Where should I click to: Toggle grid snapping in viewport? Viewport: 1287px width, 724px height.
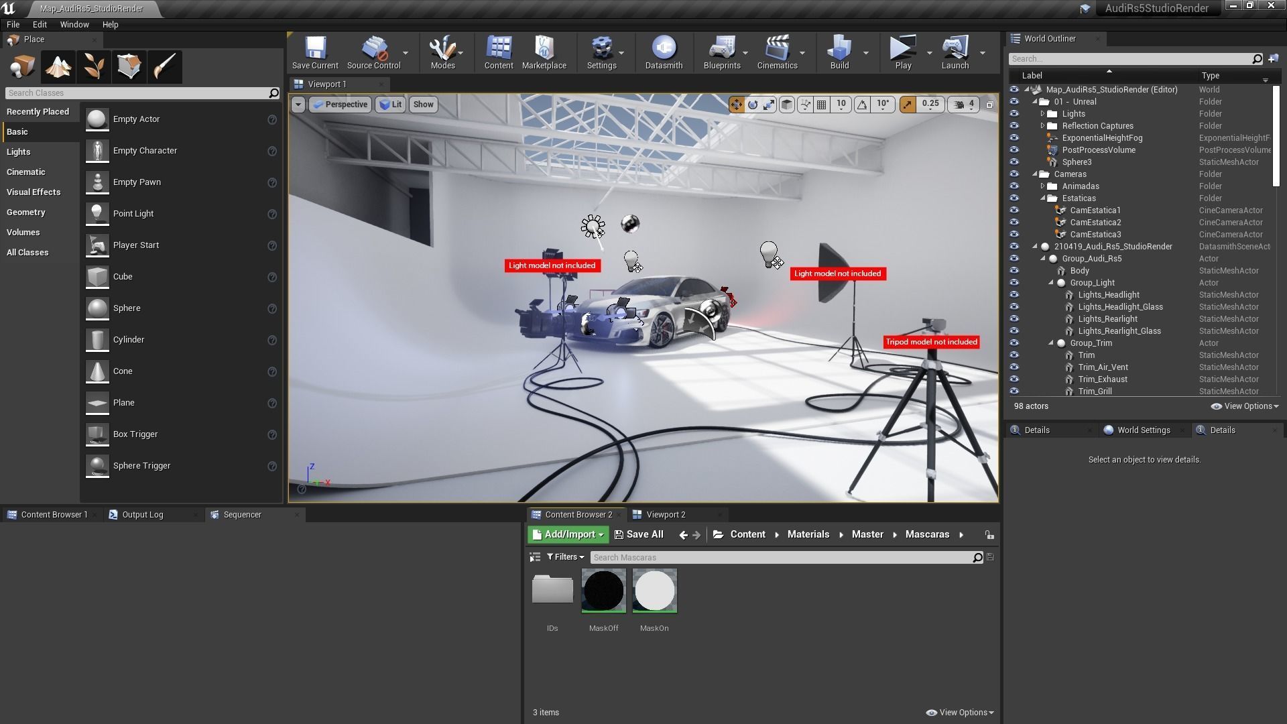point(821,105)
